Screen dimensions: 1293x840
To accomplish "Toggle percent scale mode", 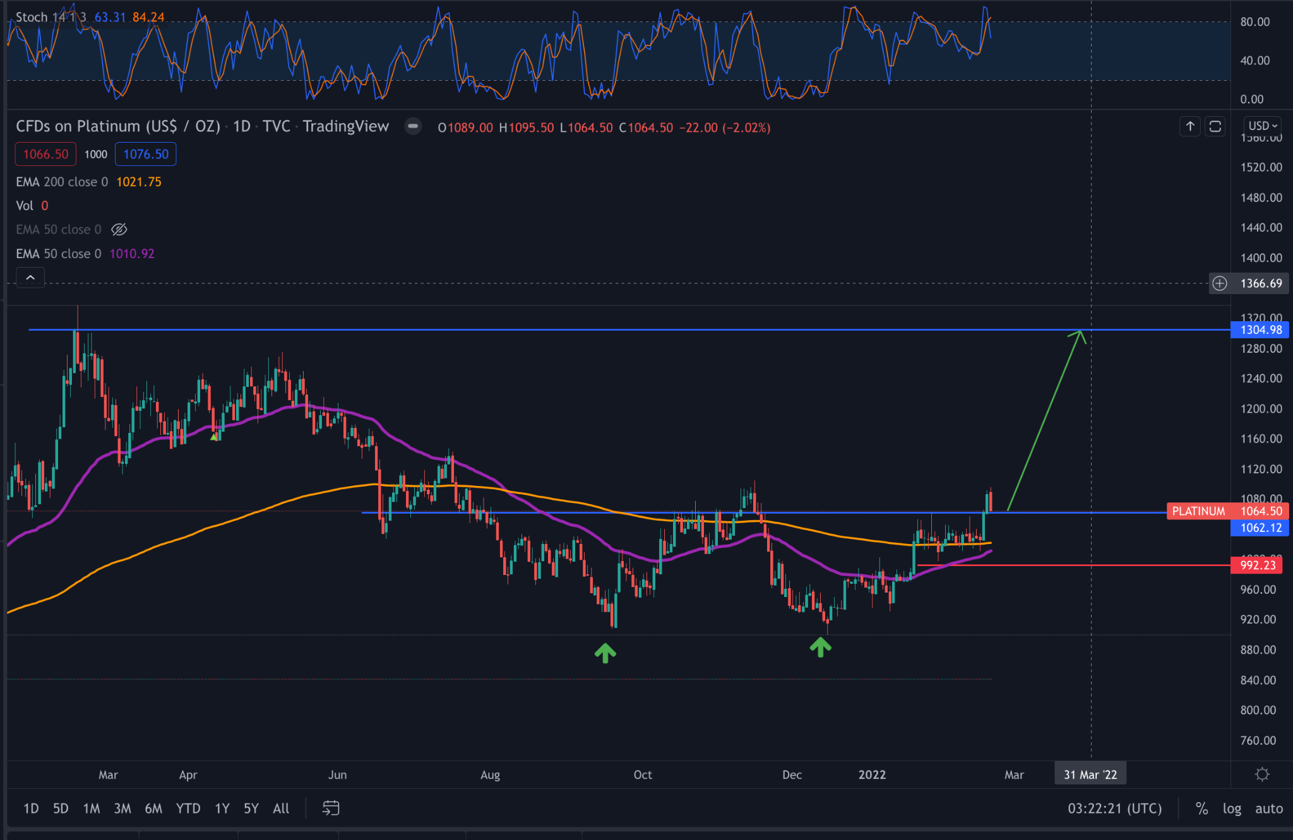I will [1201, 808].
